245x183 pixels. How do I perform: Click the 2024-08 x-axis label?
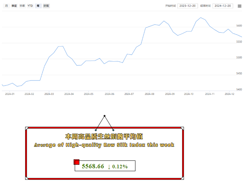click(x=150, y=94)
